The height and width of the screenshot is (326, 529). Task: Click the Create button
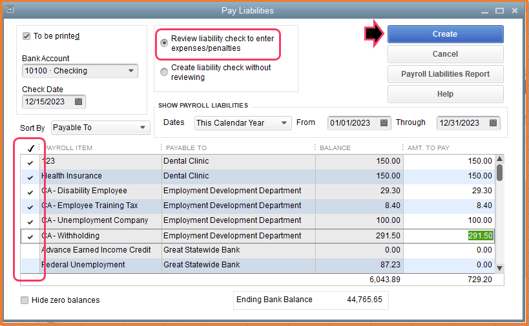[x=445, y=34]
